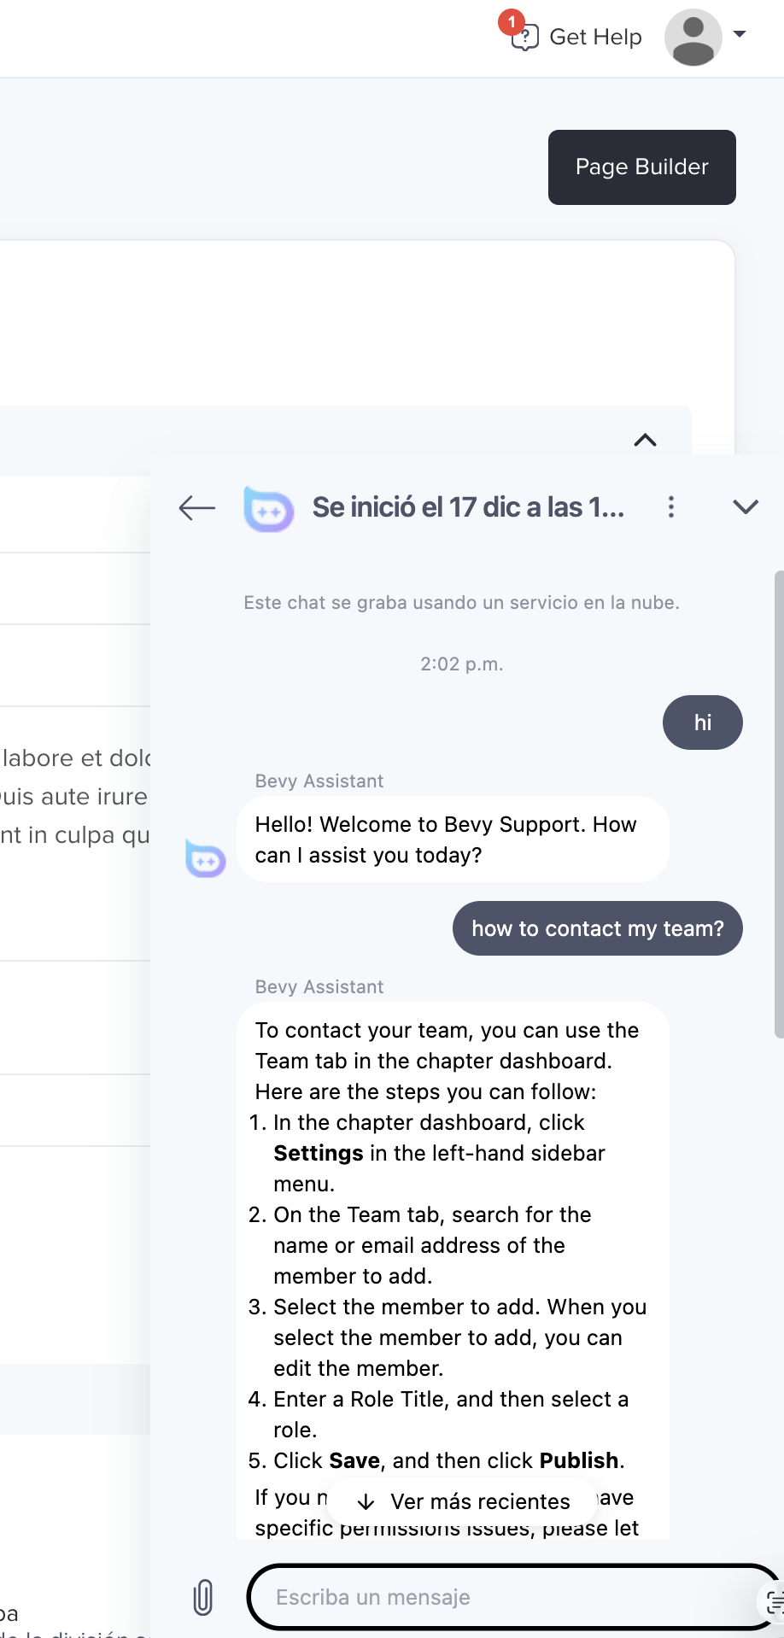The width and height of the screenshot is (784, 1638).
Task: Click the Bevy bot logo in chat header
Action: pos(268,508)
